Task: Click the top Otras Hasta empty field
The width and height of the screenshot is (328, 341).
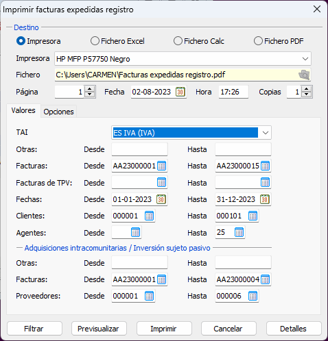Action: coord(243,149)
